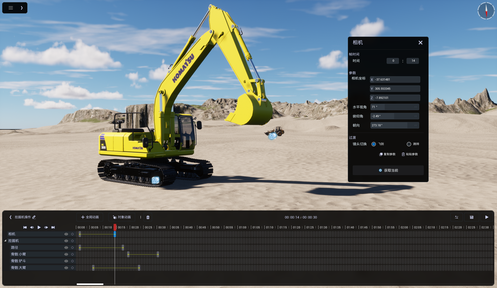Toggle visibility of 骨骼:铲斗 track
The height and width of the screenshot is (288, 497).
point(66,261)
